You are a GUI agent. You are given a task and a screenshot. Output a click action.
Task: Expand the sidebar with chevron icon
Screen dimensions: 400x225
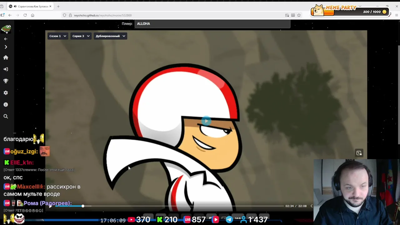(x=6, y=47)
